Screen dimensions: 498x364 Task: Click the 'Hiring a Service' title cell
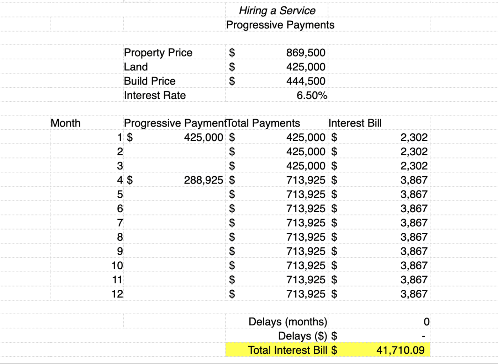pos(277,11)
